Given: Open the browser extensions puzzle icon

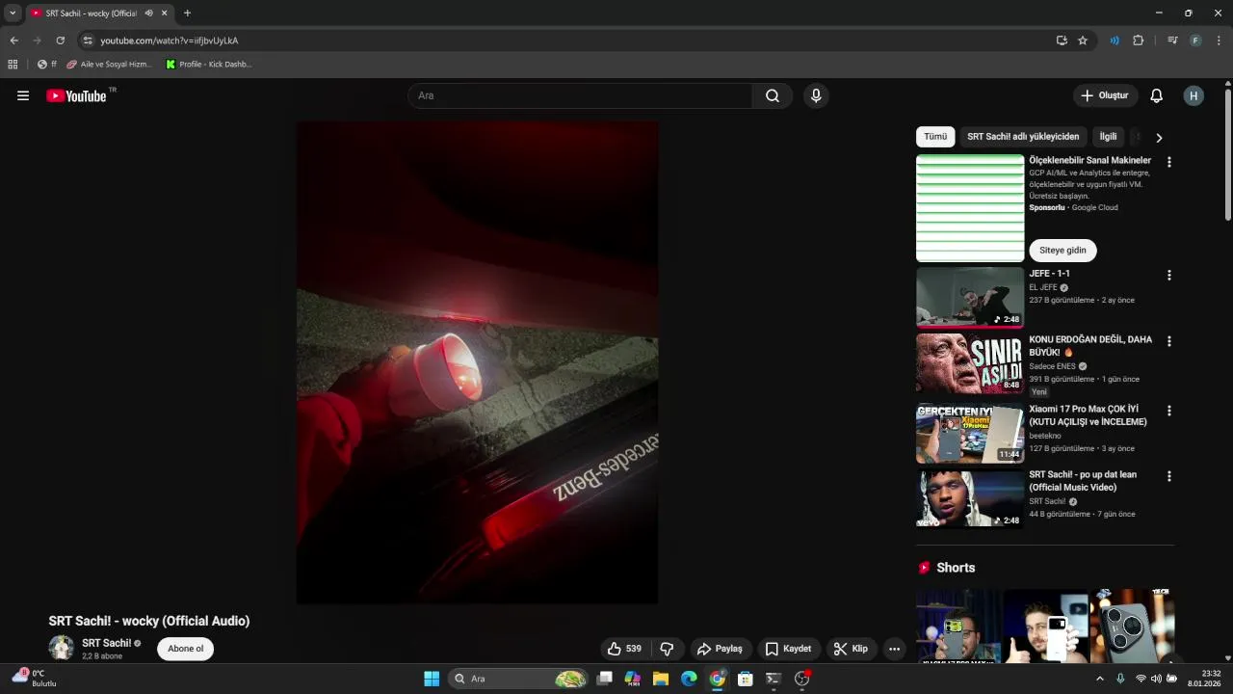Looking at the screenshot, I should 1138,40.
